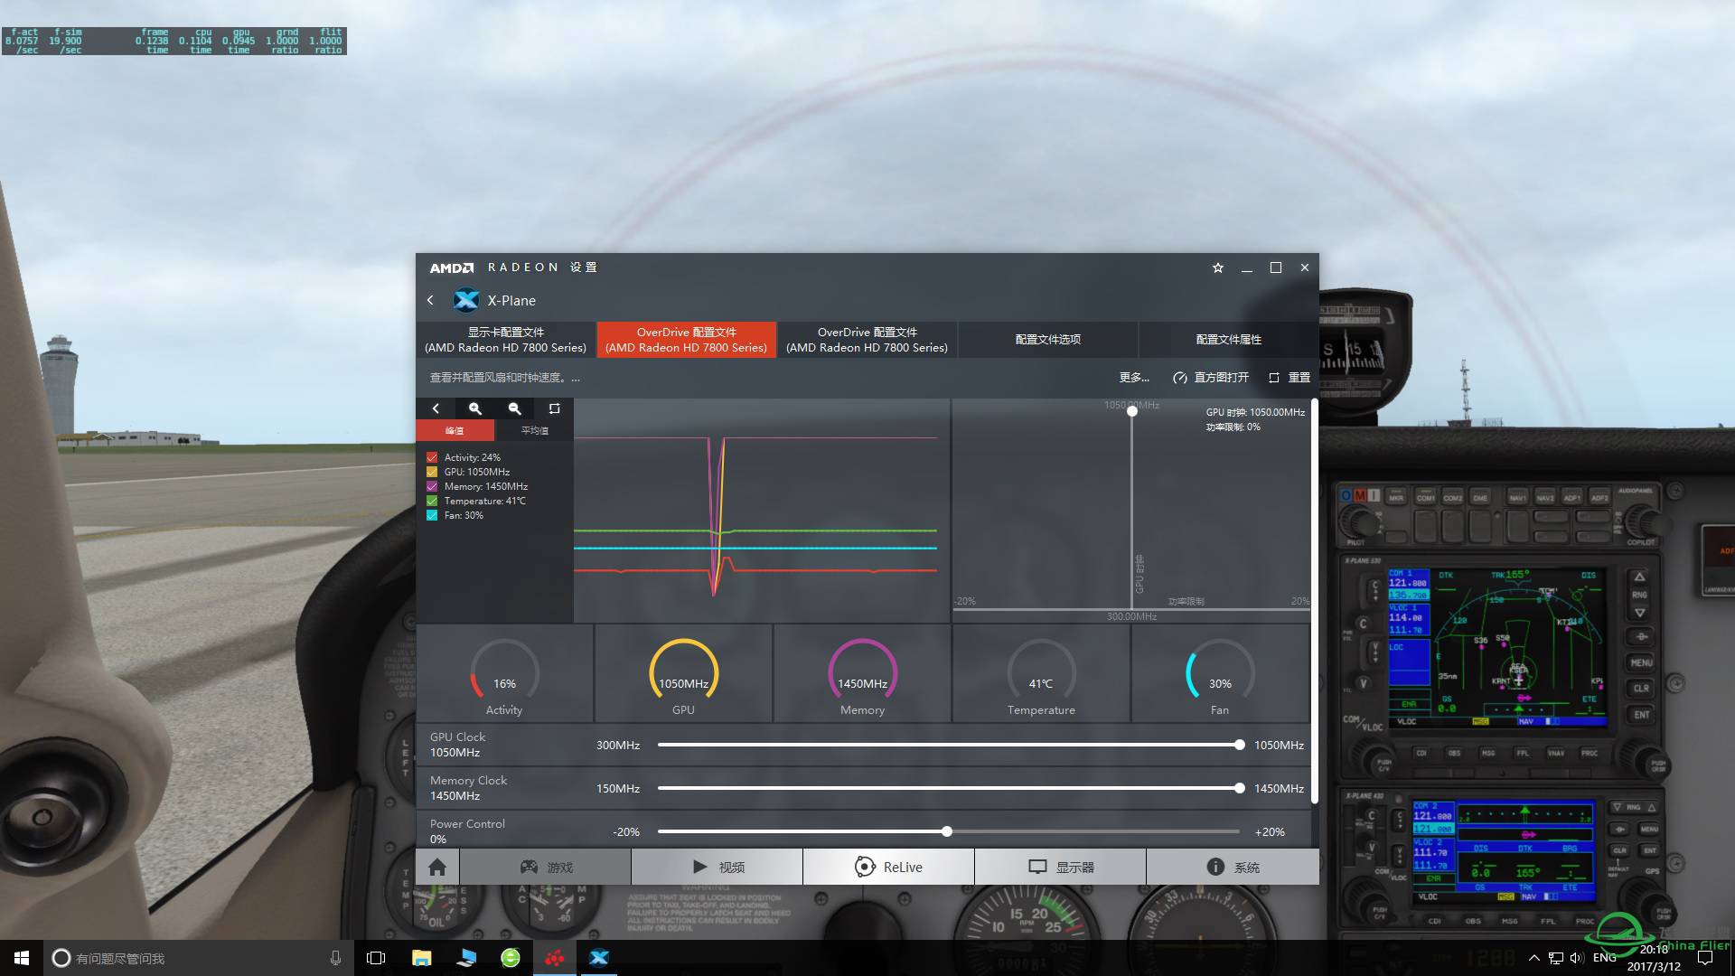The width and height of the screenshot is (1735, 976).
Task: Click the zoom-in magnifier icon in OverDrive
Action: [x=475, y=408]
